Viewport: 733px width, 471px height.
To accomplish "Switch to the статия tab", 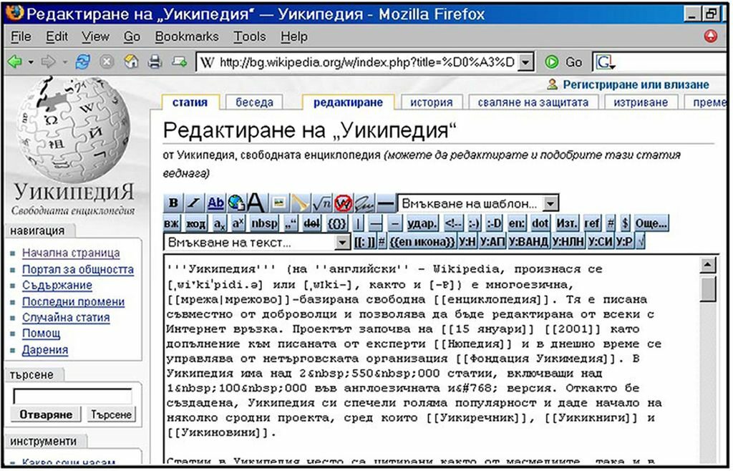I will 190,102.
